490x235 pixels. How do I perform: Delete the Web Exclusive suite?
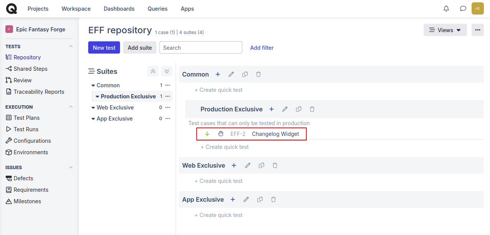pos(275,165)
